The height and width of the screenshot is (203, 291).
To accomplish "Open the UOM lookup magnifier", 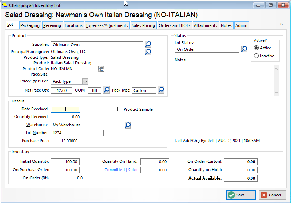I will click(x=107, y=90).
